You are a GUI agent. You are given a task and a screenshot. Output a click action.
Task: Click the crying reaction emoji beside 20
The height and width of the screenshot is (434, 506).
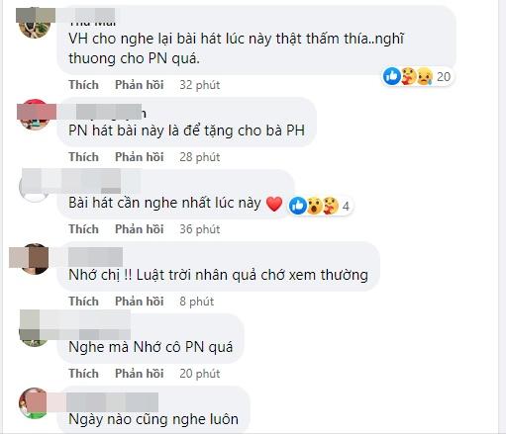[425, 76]
